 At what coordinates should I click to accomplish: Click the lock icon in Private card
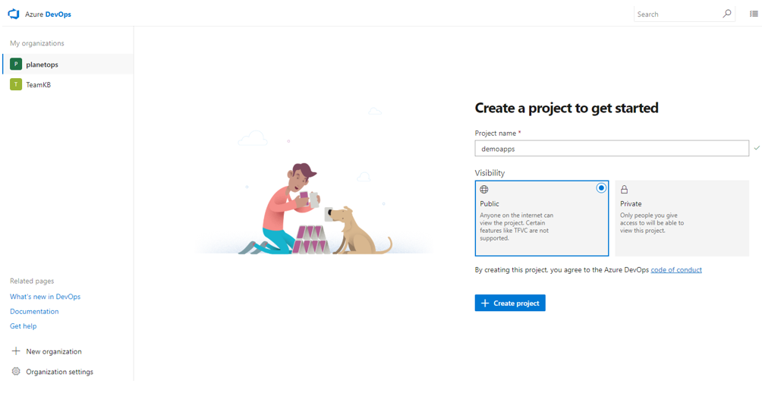(x=624, y=190)
